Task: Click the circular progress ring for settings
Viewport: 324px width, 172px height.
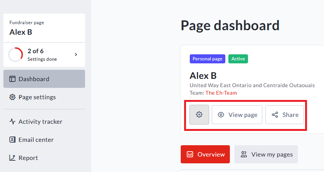Action: point(16,55)
